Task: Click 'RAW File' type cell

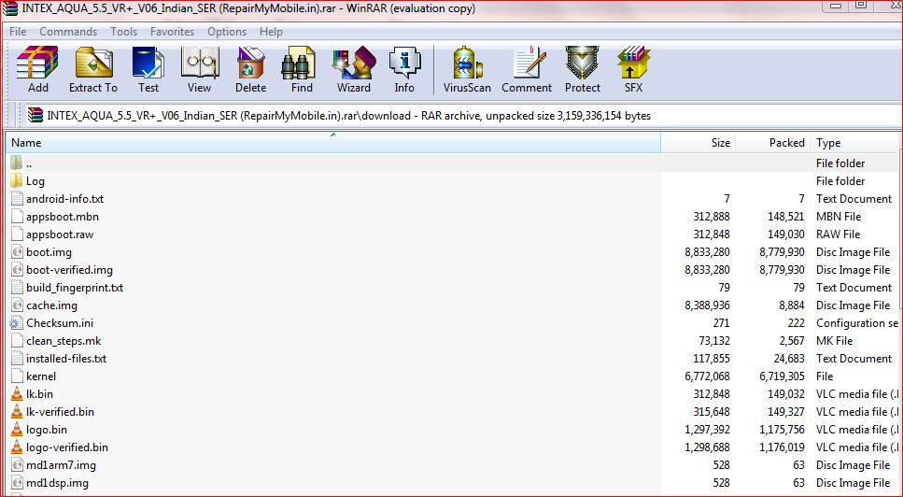Action: (838, 234)
